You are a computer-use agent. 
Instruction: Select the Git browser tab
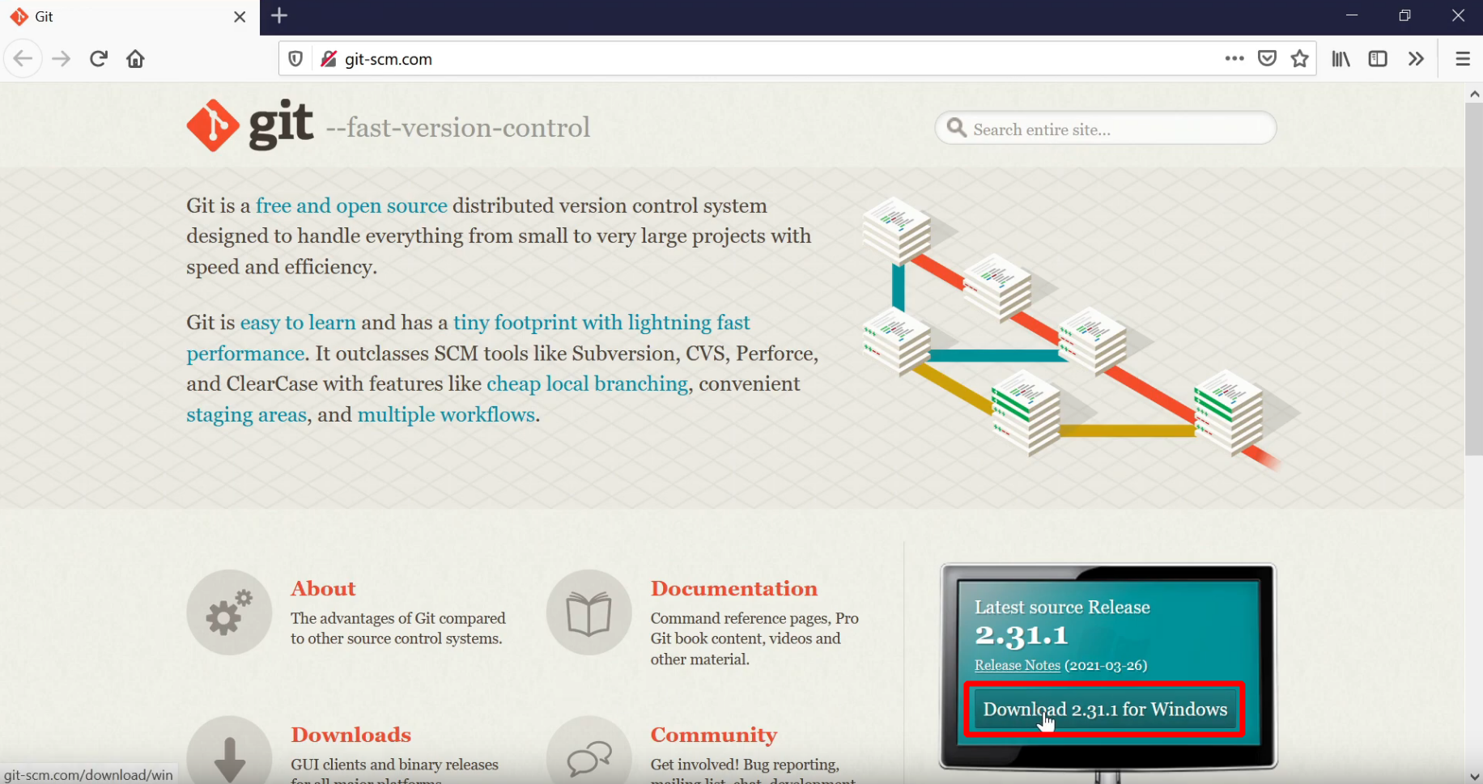click(x=121, y=17)
